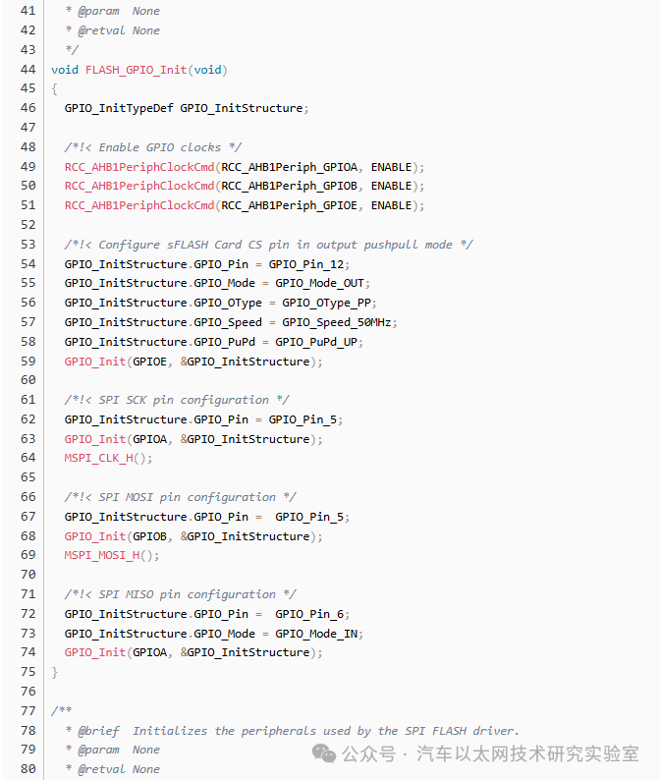
Task: Click the 'SPI MISO pin configuration' comment
Action: 180,594
